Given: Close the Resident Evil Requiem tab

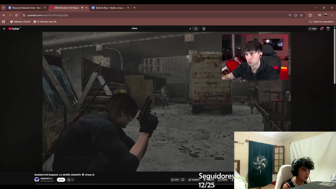Looking at the screenshot, I should pyautogui.click(x=86, y=8).
